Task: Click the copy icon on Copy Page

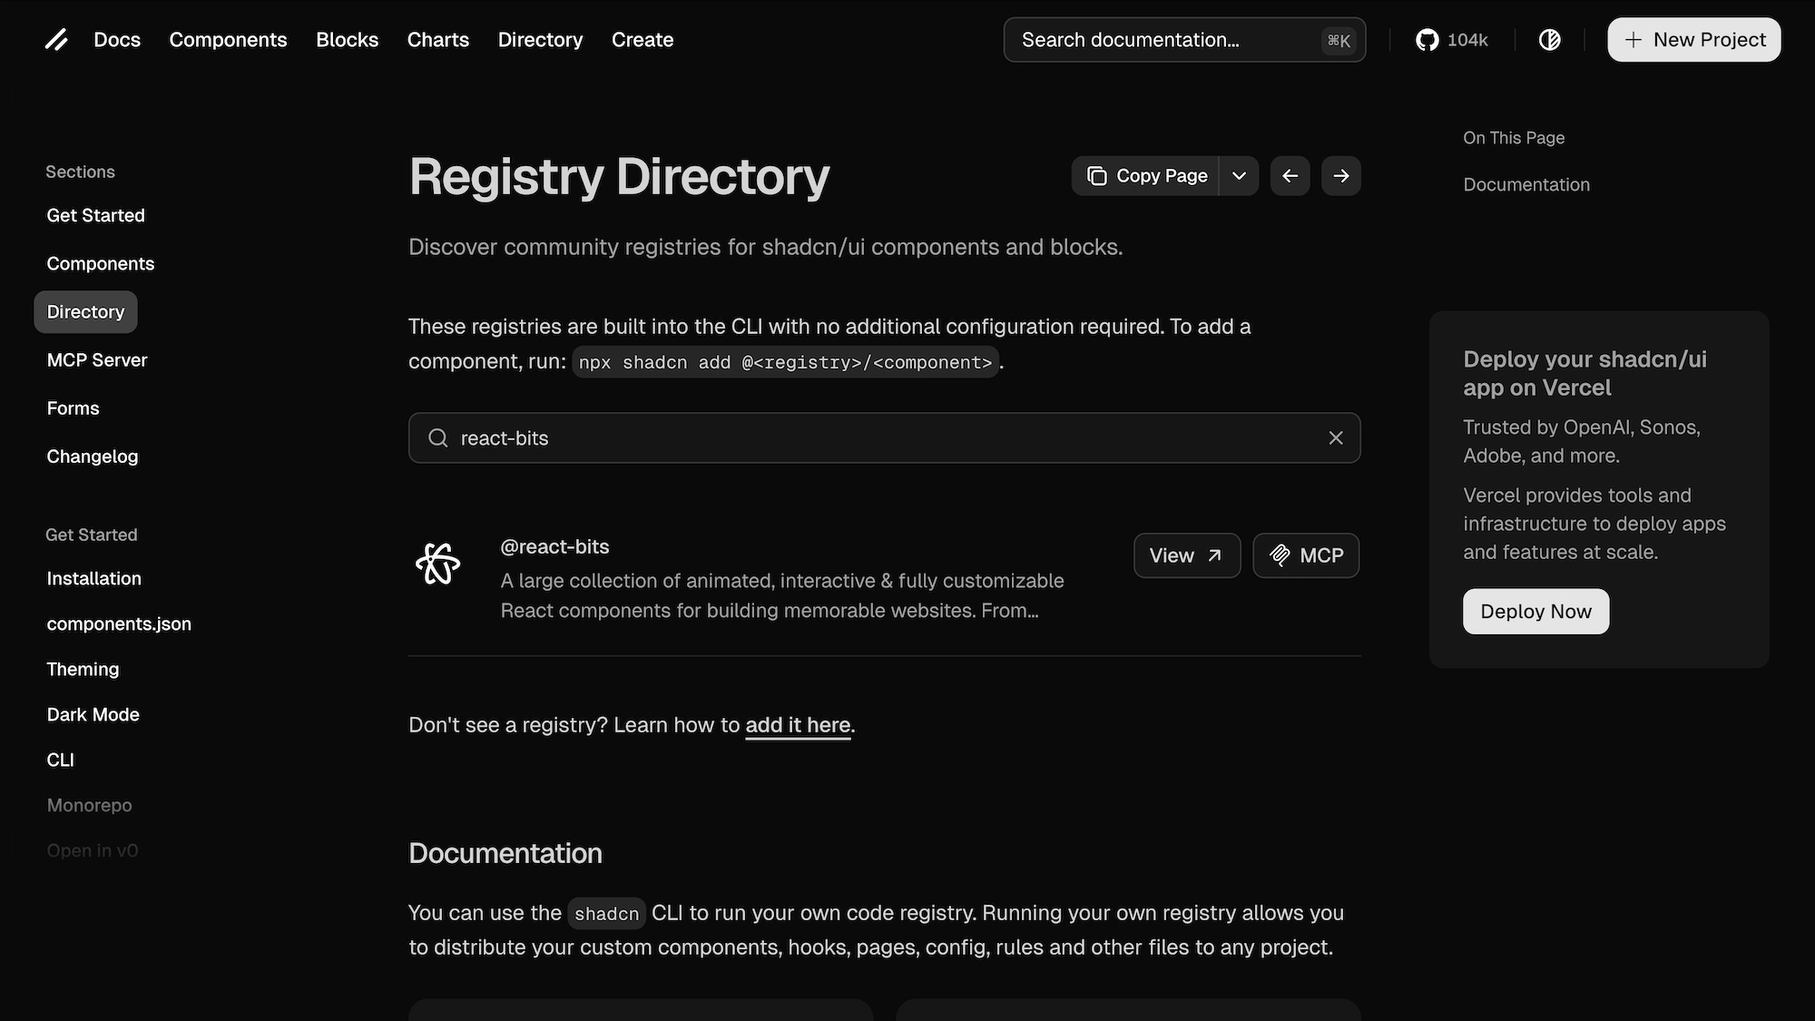Action: point(1097,175)
